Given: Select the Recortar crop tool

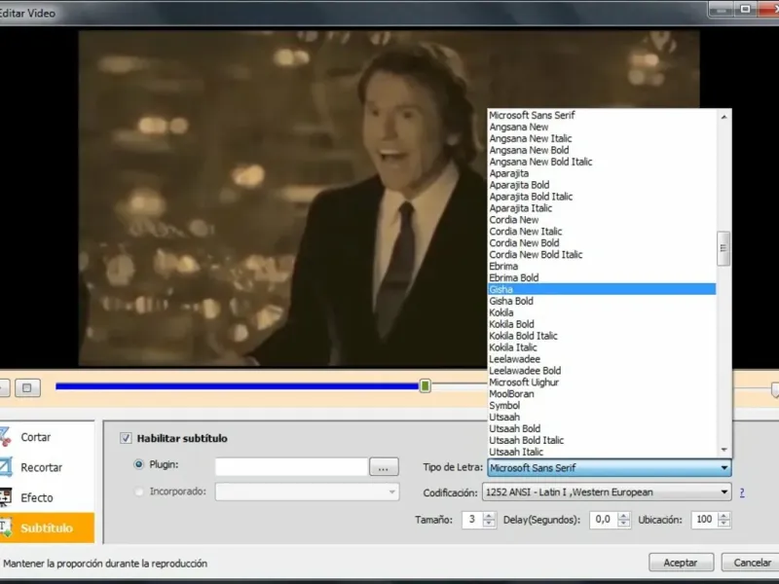Looking at the screenshot, I should tap(41, 467).
